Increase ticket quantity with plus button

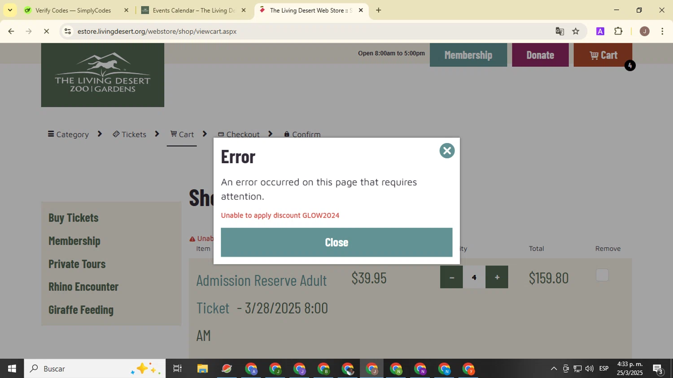coord(497,277)
